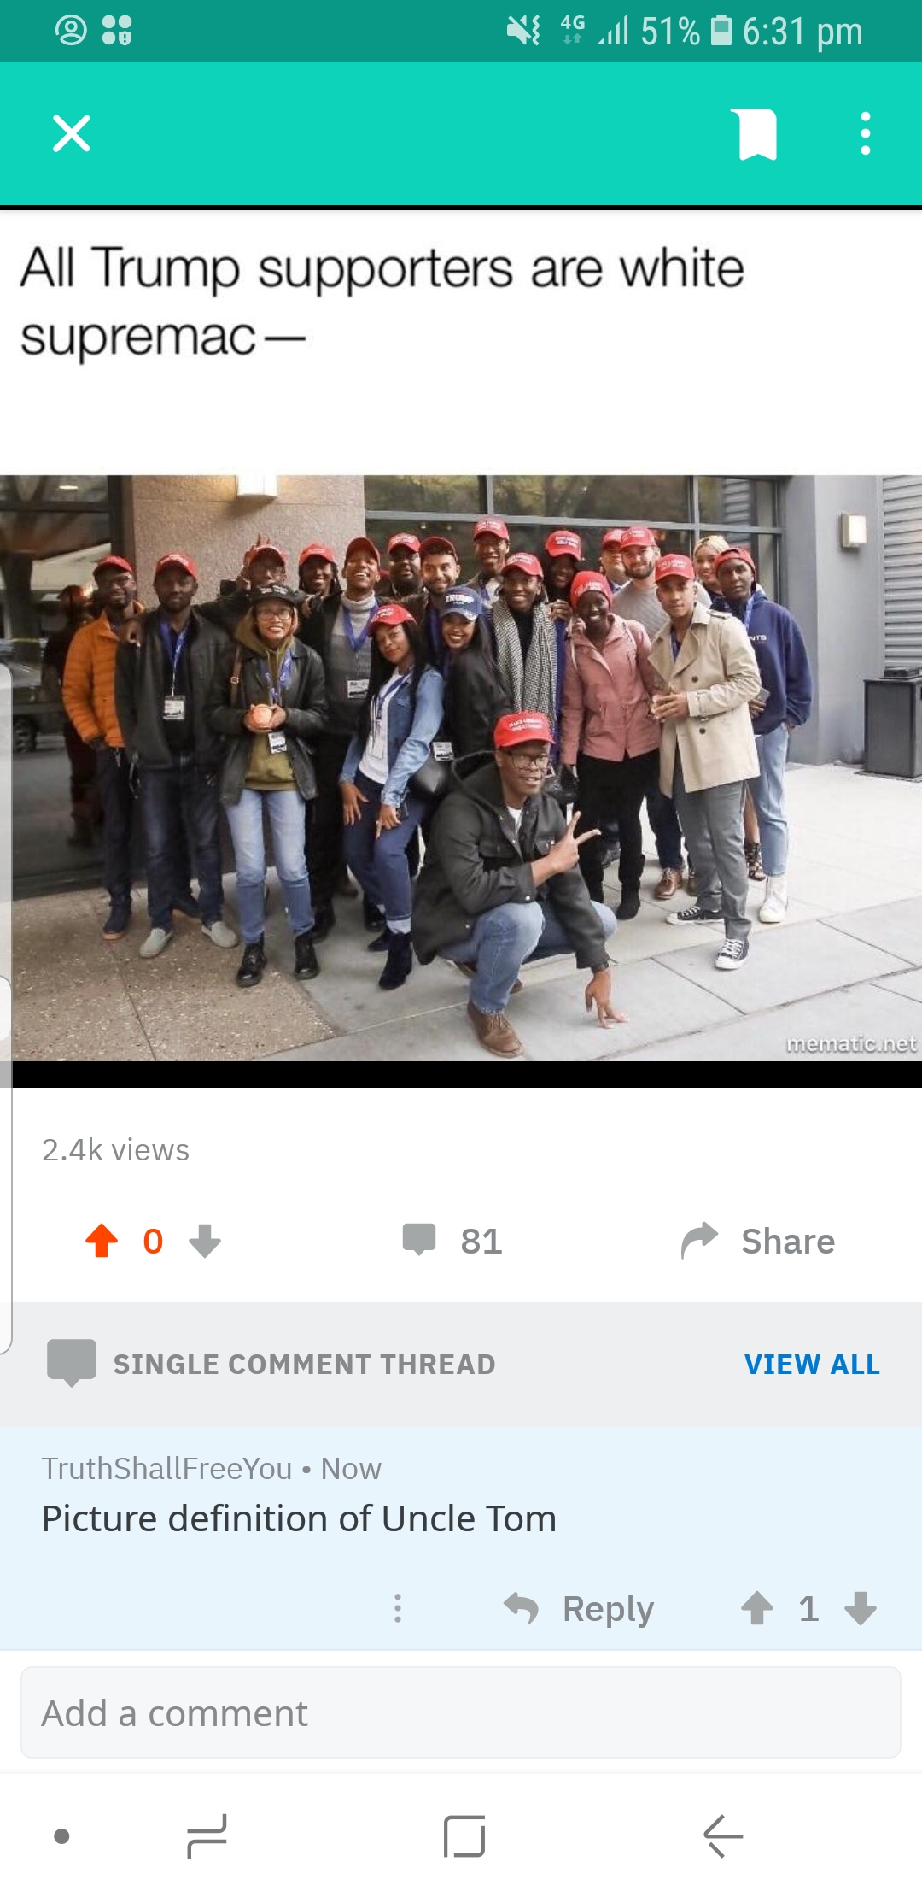The image size is (922, 1897).
Task: Tap VIEW ALL comments link
Action: (812, 1364)
